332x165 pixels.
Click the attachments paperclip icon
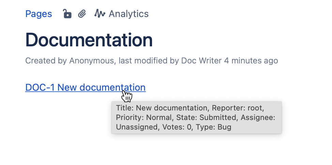click(82, 14)
